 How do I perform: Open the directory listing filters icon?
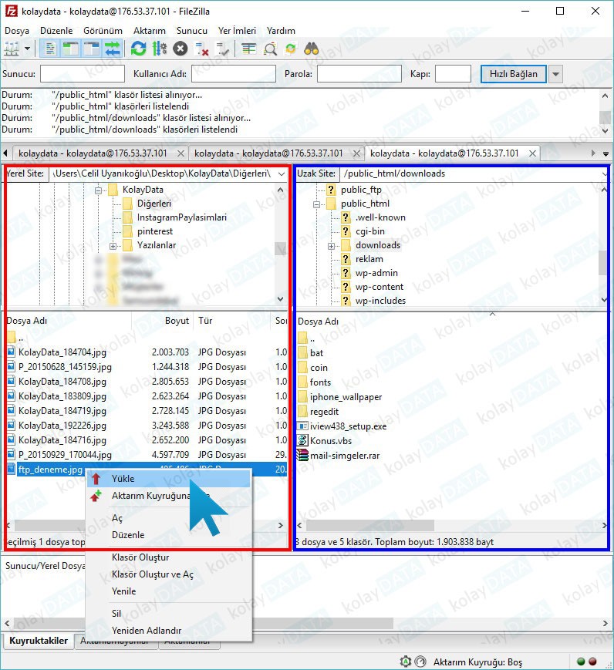point(248,49)
